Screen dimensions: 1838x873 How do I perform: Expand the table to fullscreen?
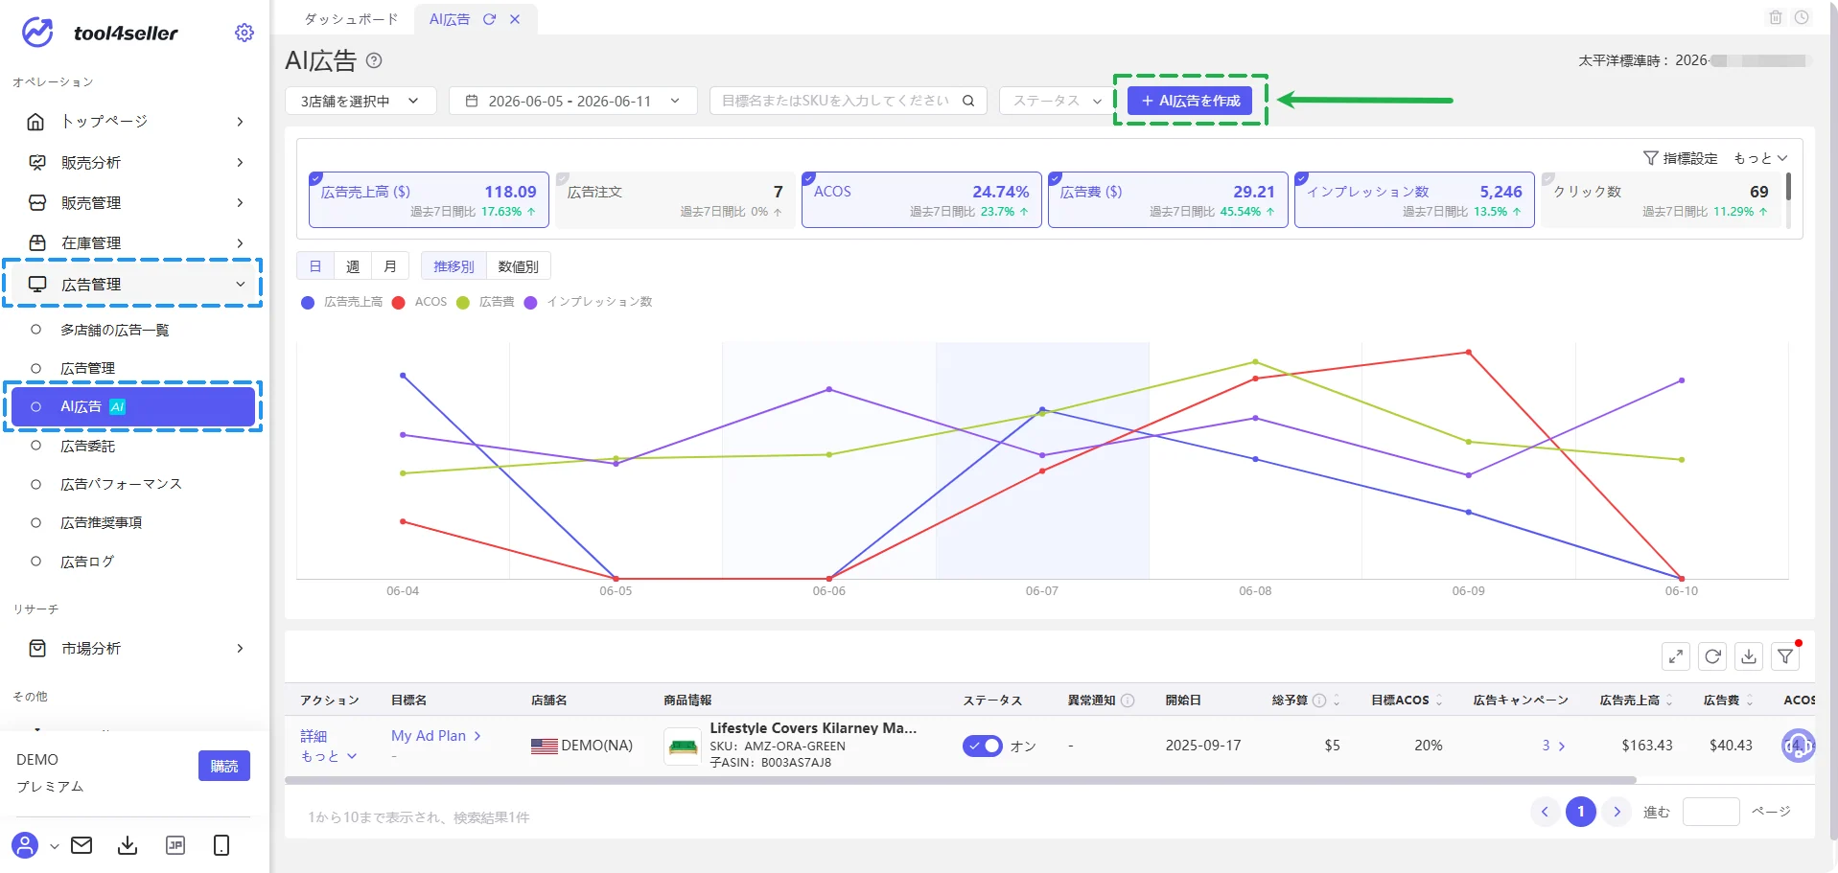pos(1675,656)
